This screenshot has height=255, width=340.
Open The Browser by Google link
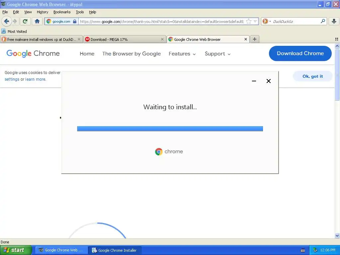131,53
